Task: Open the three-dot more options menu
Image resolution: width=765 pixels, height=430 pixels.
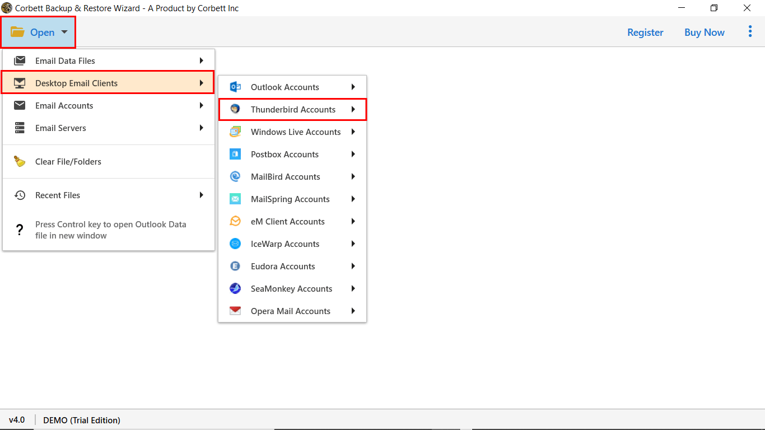Action: tap(750, 31)
